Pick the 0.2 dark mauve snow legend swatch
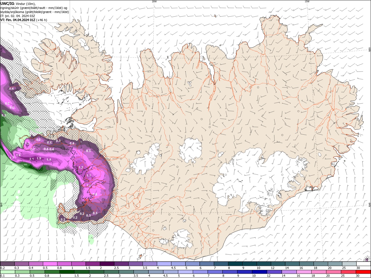 pos(7,264)
